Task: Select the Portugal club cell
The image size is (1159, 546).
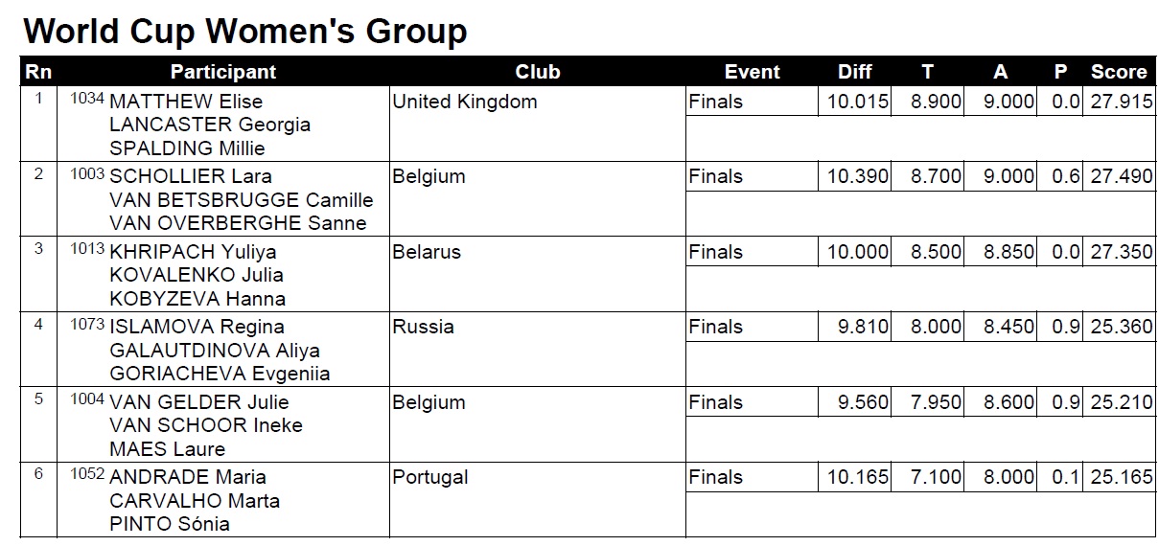Action: tap(430, 477)
